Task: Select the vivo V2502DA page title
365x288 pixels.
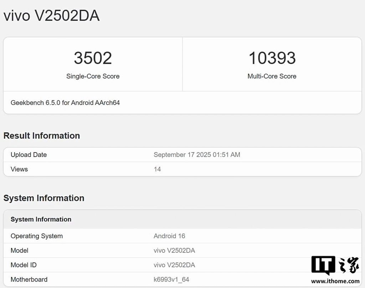Action: (51, 16)
